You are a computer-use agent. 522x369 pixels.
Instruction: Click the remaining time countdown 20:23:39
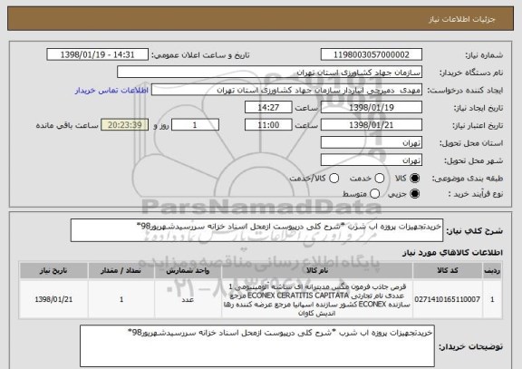(124, 125)
